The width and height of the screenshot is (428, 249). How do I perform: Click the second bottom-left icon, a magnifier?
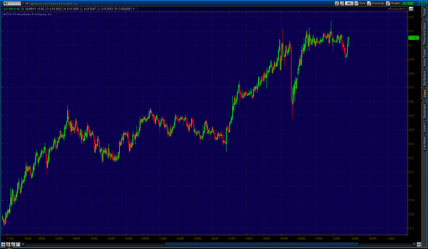click(8, 244)
